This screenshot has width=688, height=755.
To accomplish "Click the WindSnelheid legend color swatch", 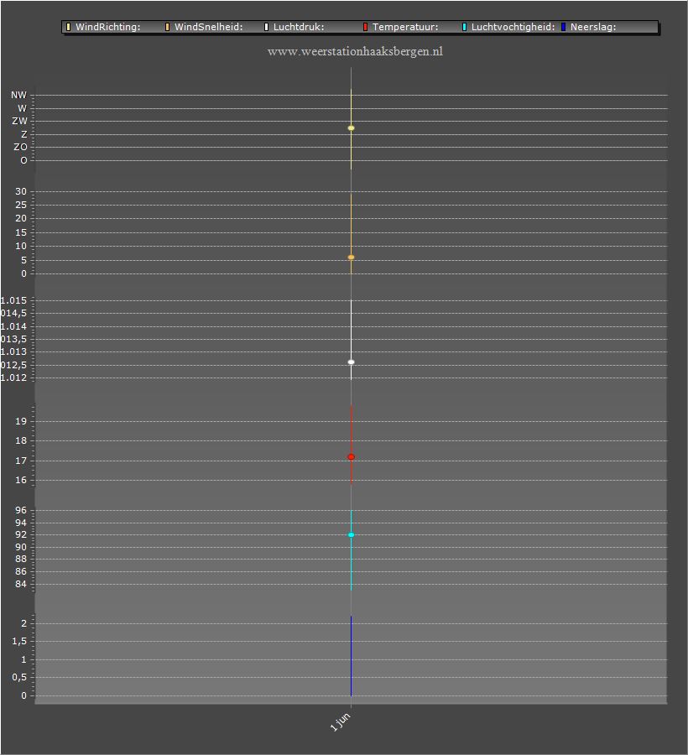I will [168, 27].
